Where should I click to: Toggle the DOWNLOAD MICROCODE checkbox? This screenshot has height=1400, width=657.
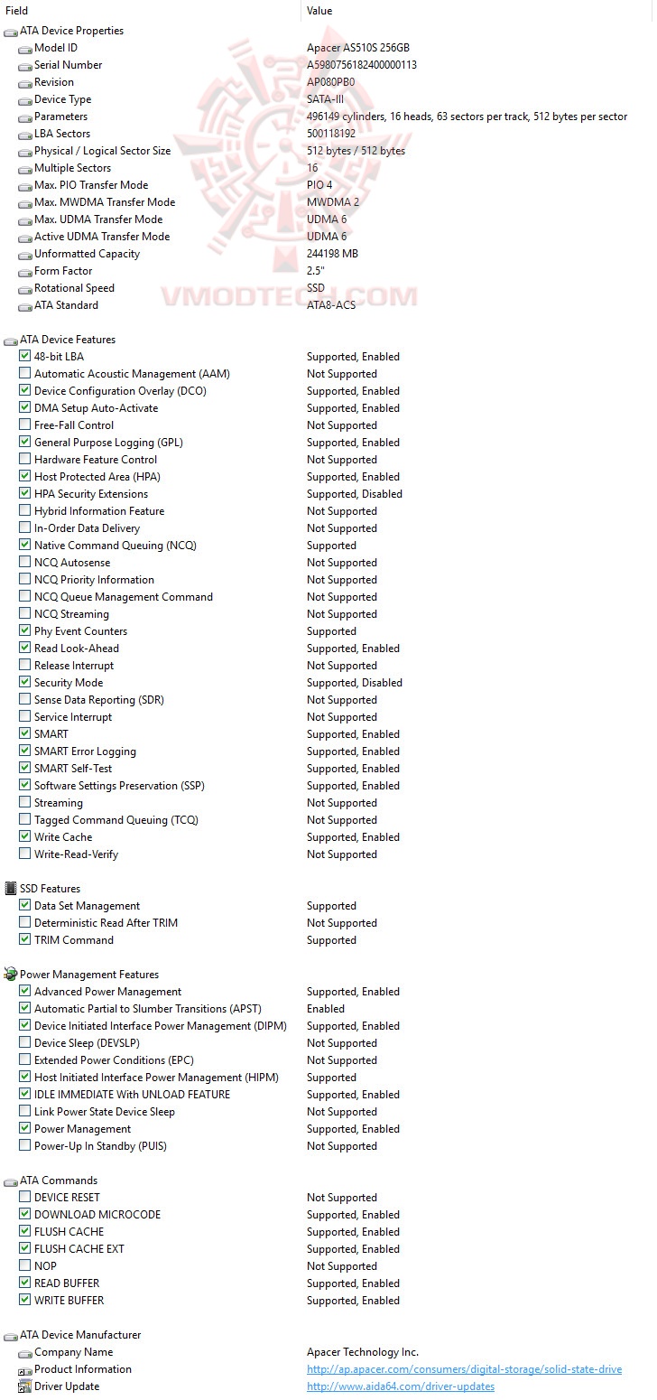[25, 1215]
